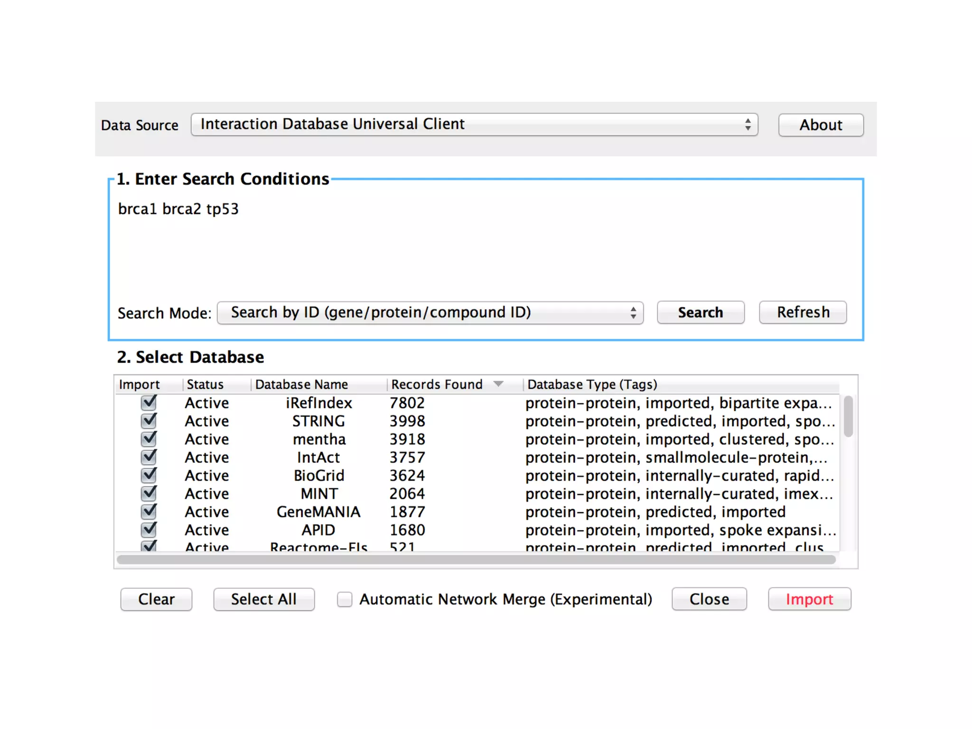Click the Clear button

click(156, 599)
